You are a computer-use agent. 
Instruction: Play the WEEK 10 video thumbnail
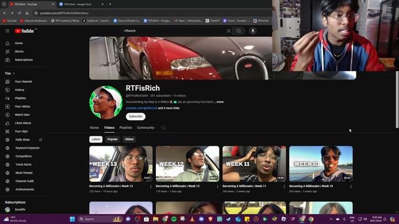click(321, 164)
